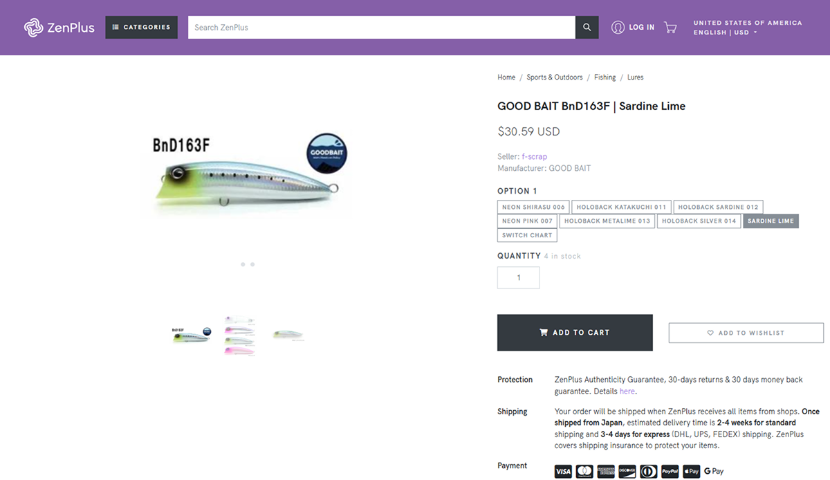Viewport: 830px width, 480px height.
Task: Click the Apple Pay icon
Action: pos(691,472)
